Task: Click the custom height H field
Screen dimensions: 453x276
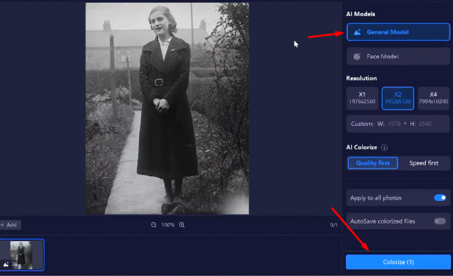Action: (425, 124)
